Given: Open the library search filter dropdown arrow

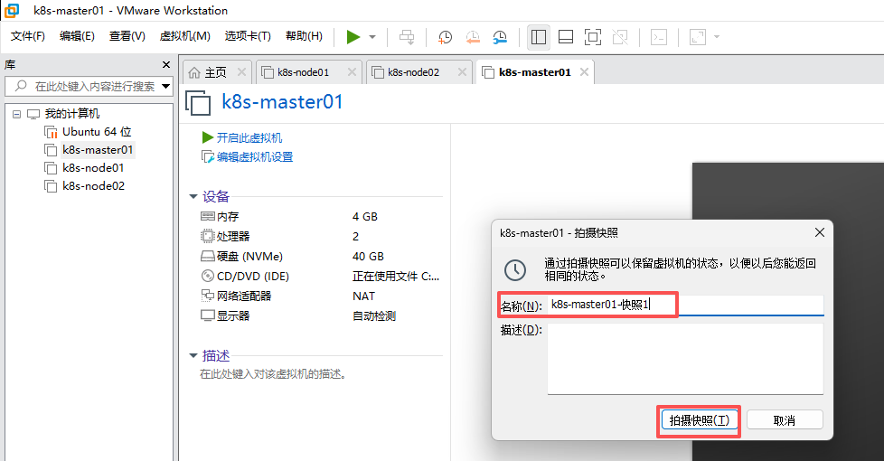Looking at the screenshot, I should 165,86.
